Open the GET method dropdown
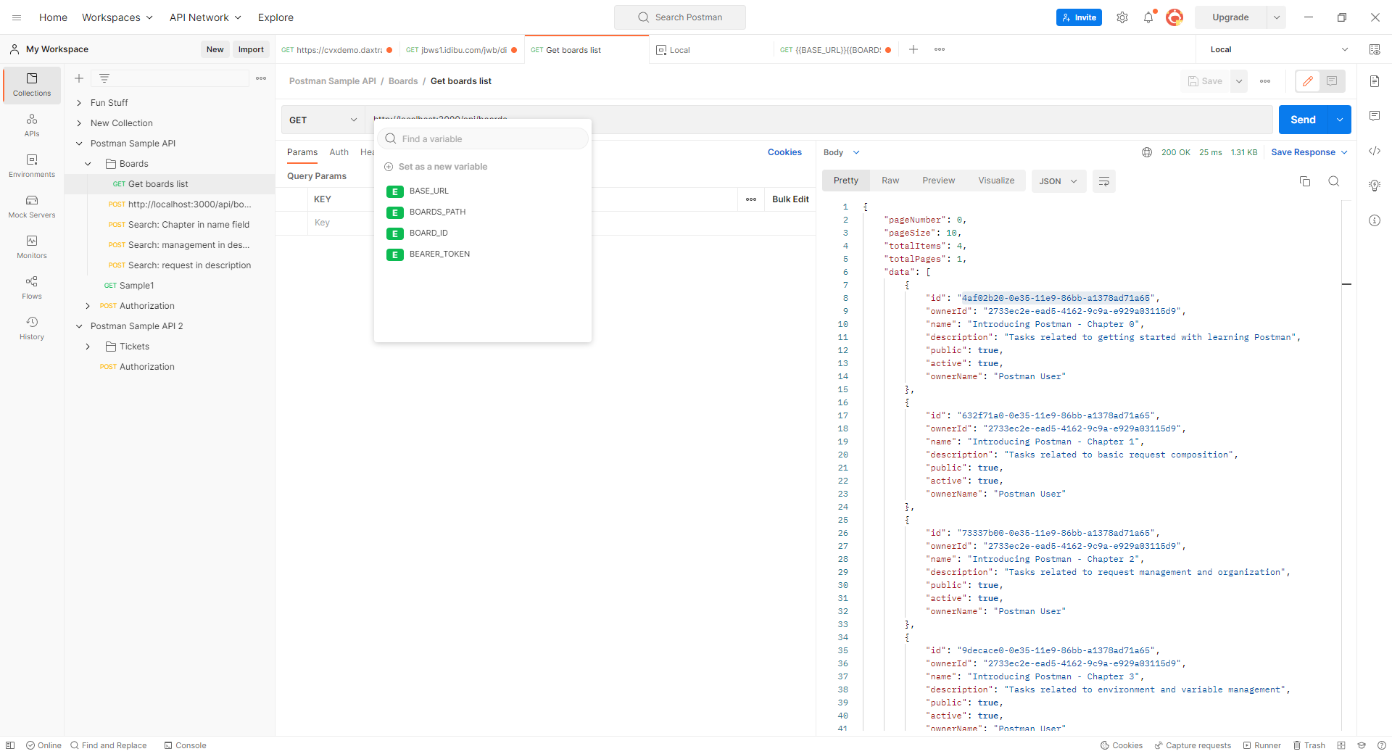The width and height of the screenshot is (1392, 754). (323, 120)
